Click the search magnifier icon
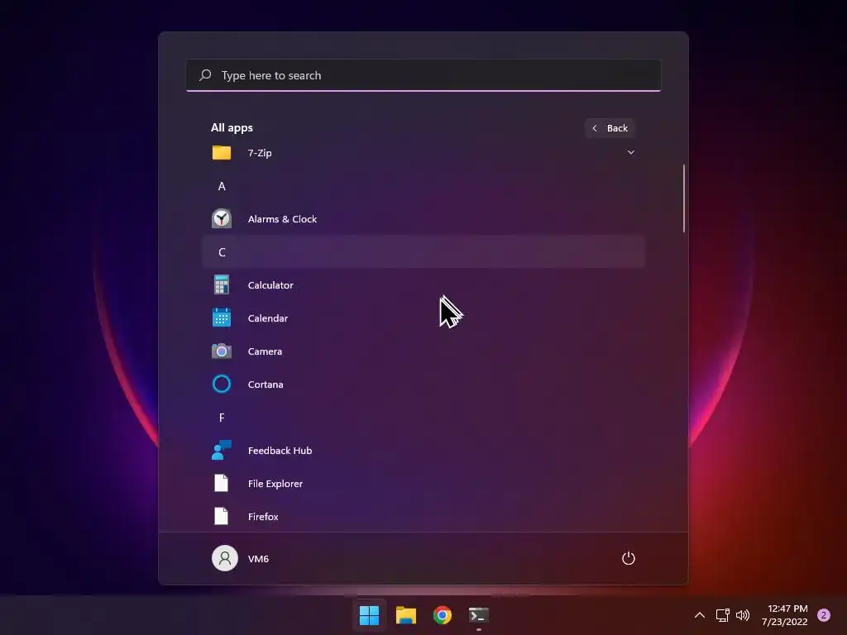The image size is (847, 635). [205, 75]
